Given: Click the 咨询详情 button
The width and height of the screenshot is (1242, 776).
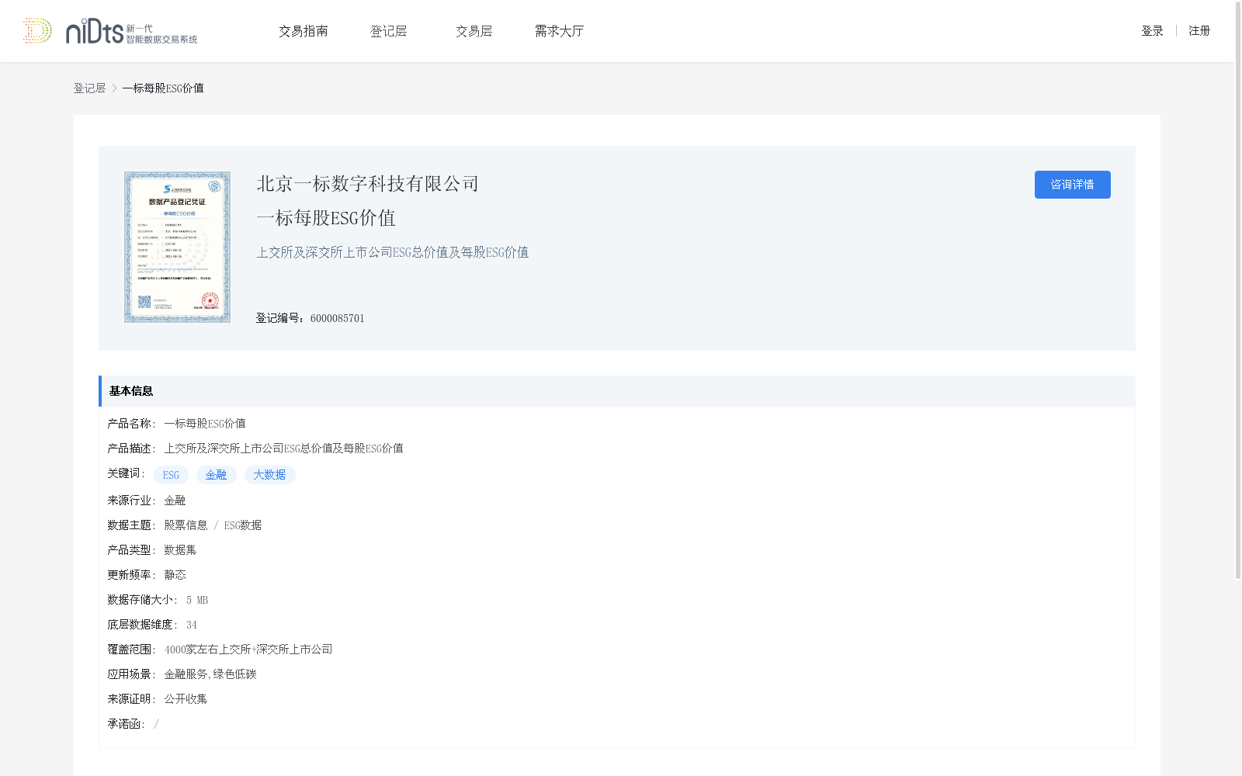Looking at the screenshot, I should point(1072,185).
